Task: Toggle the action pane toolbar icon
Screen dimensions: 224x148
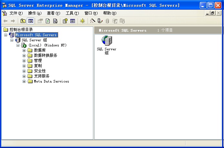Action: (73, 21)
